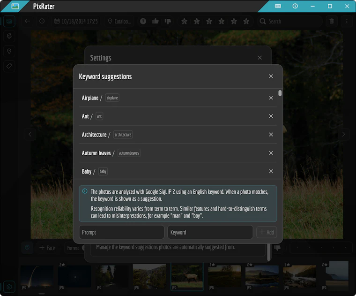Open the settings gear in sidebar
This screenshot has height=296, width=356.
coord(9,287)
